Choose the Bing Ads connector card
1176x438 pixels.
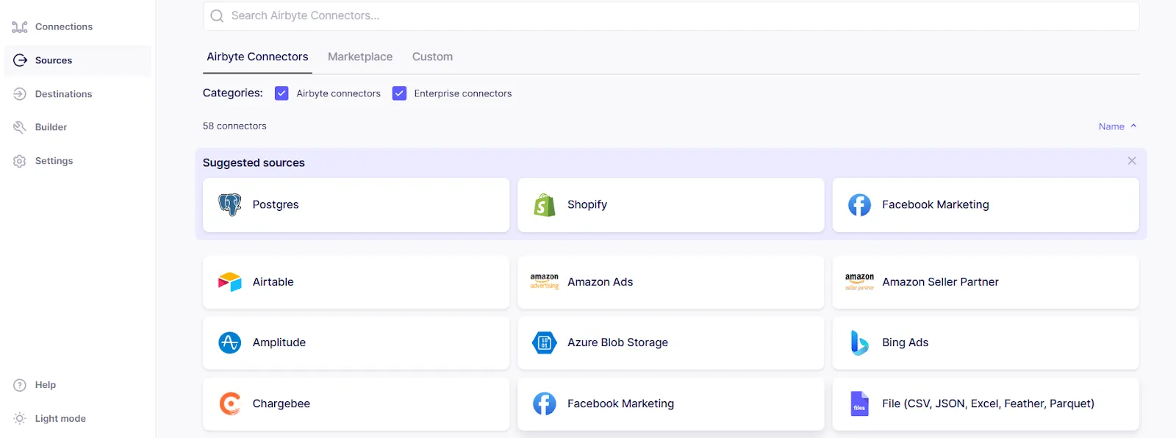pyautogui.click(x=986, y=342)
